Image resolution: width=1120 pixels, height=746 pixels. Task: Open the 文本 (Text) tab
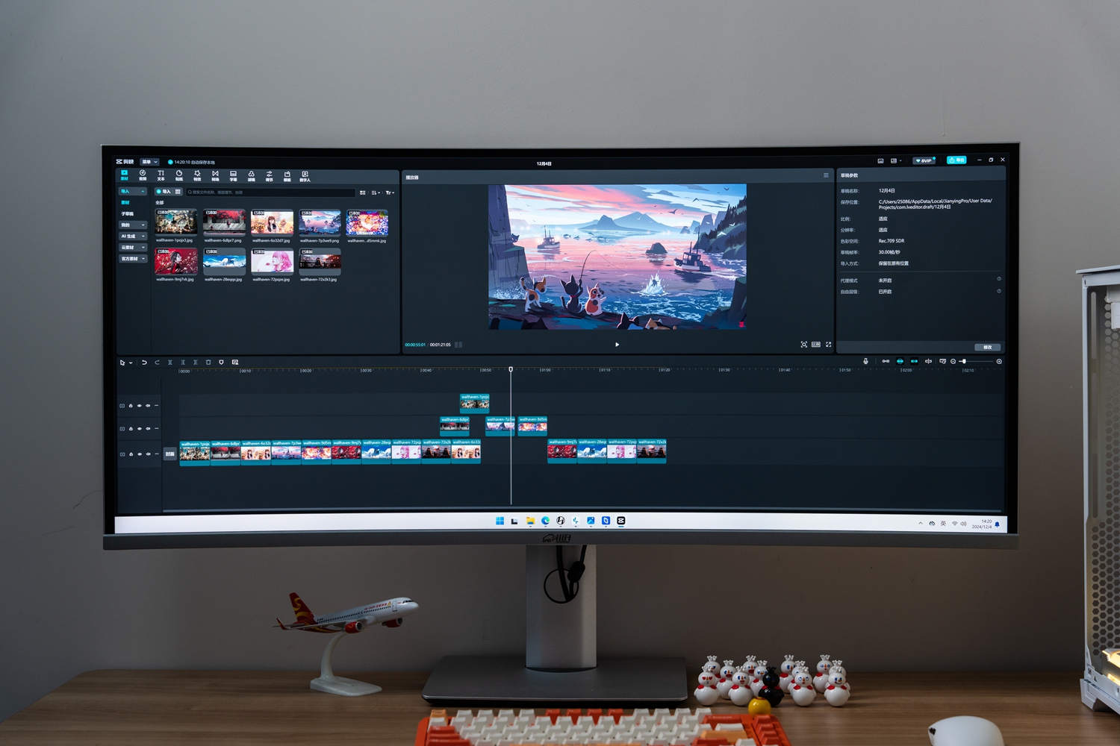161,175
